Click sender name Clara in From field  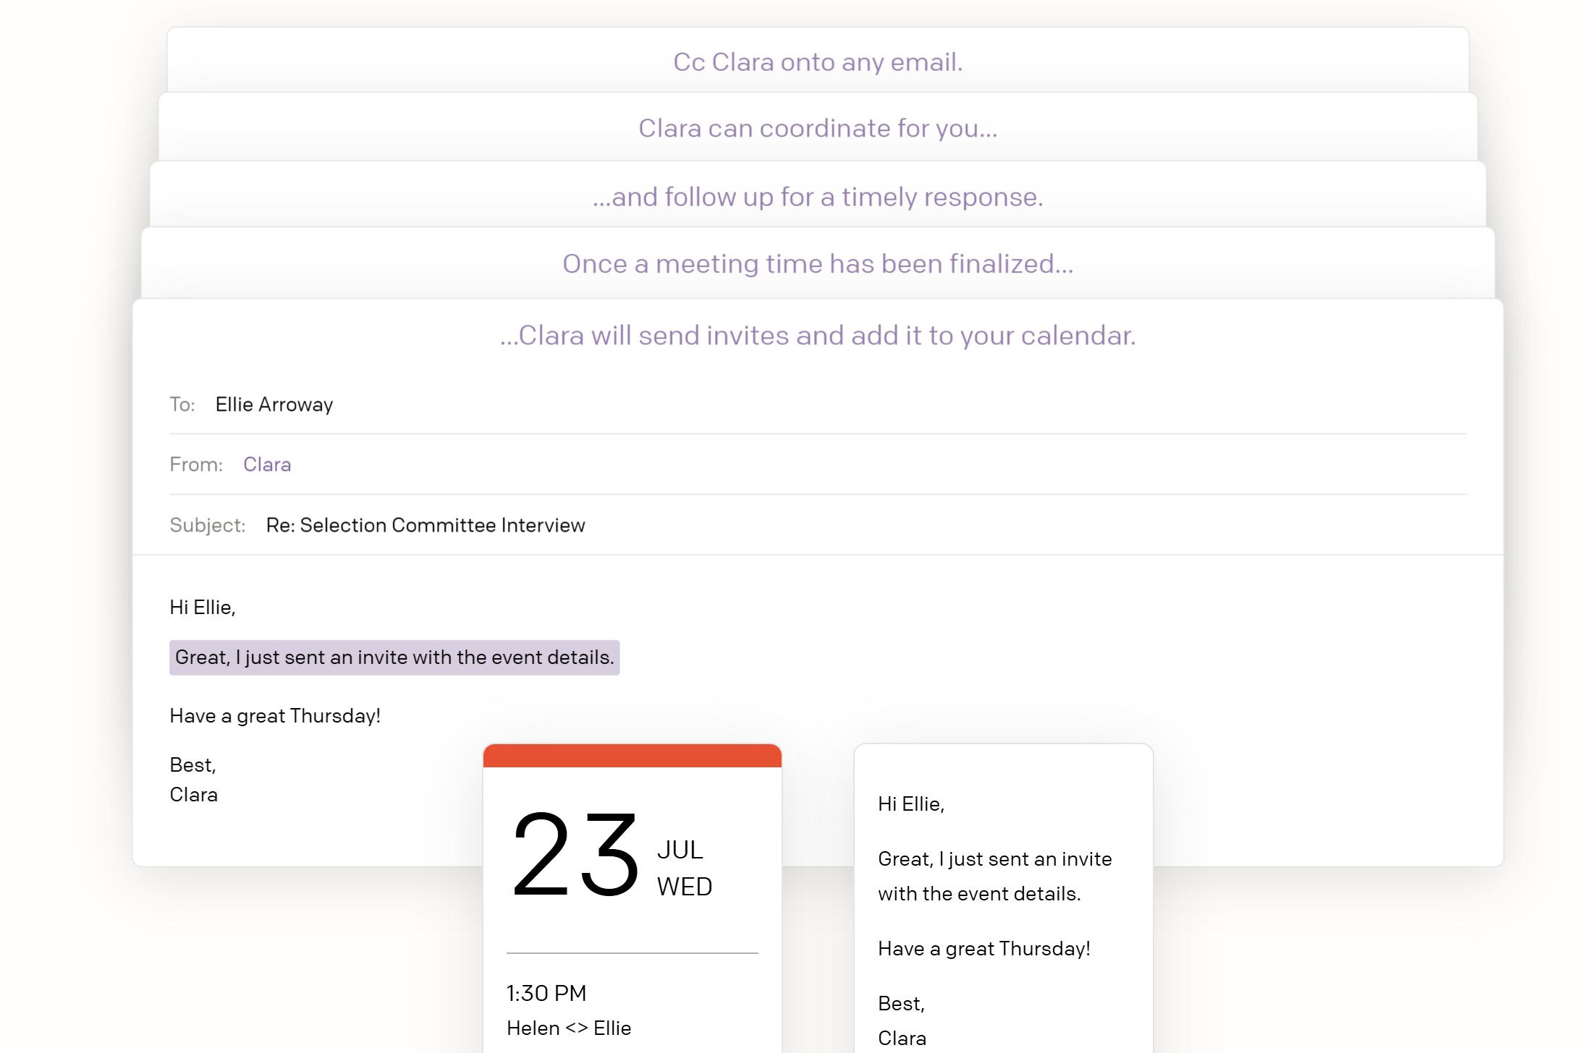click(x=267, y=464)
